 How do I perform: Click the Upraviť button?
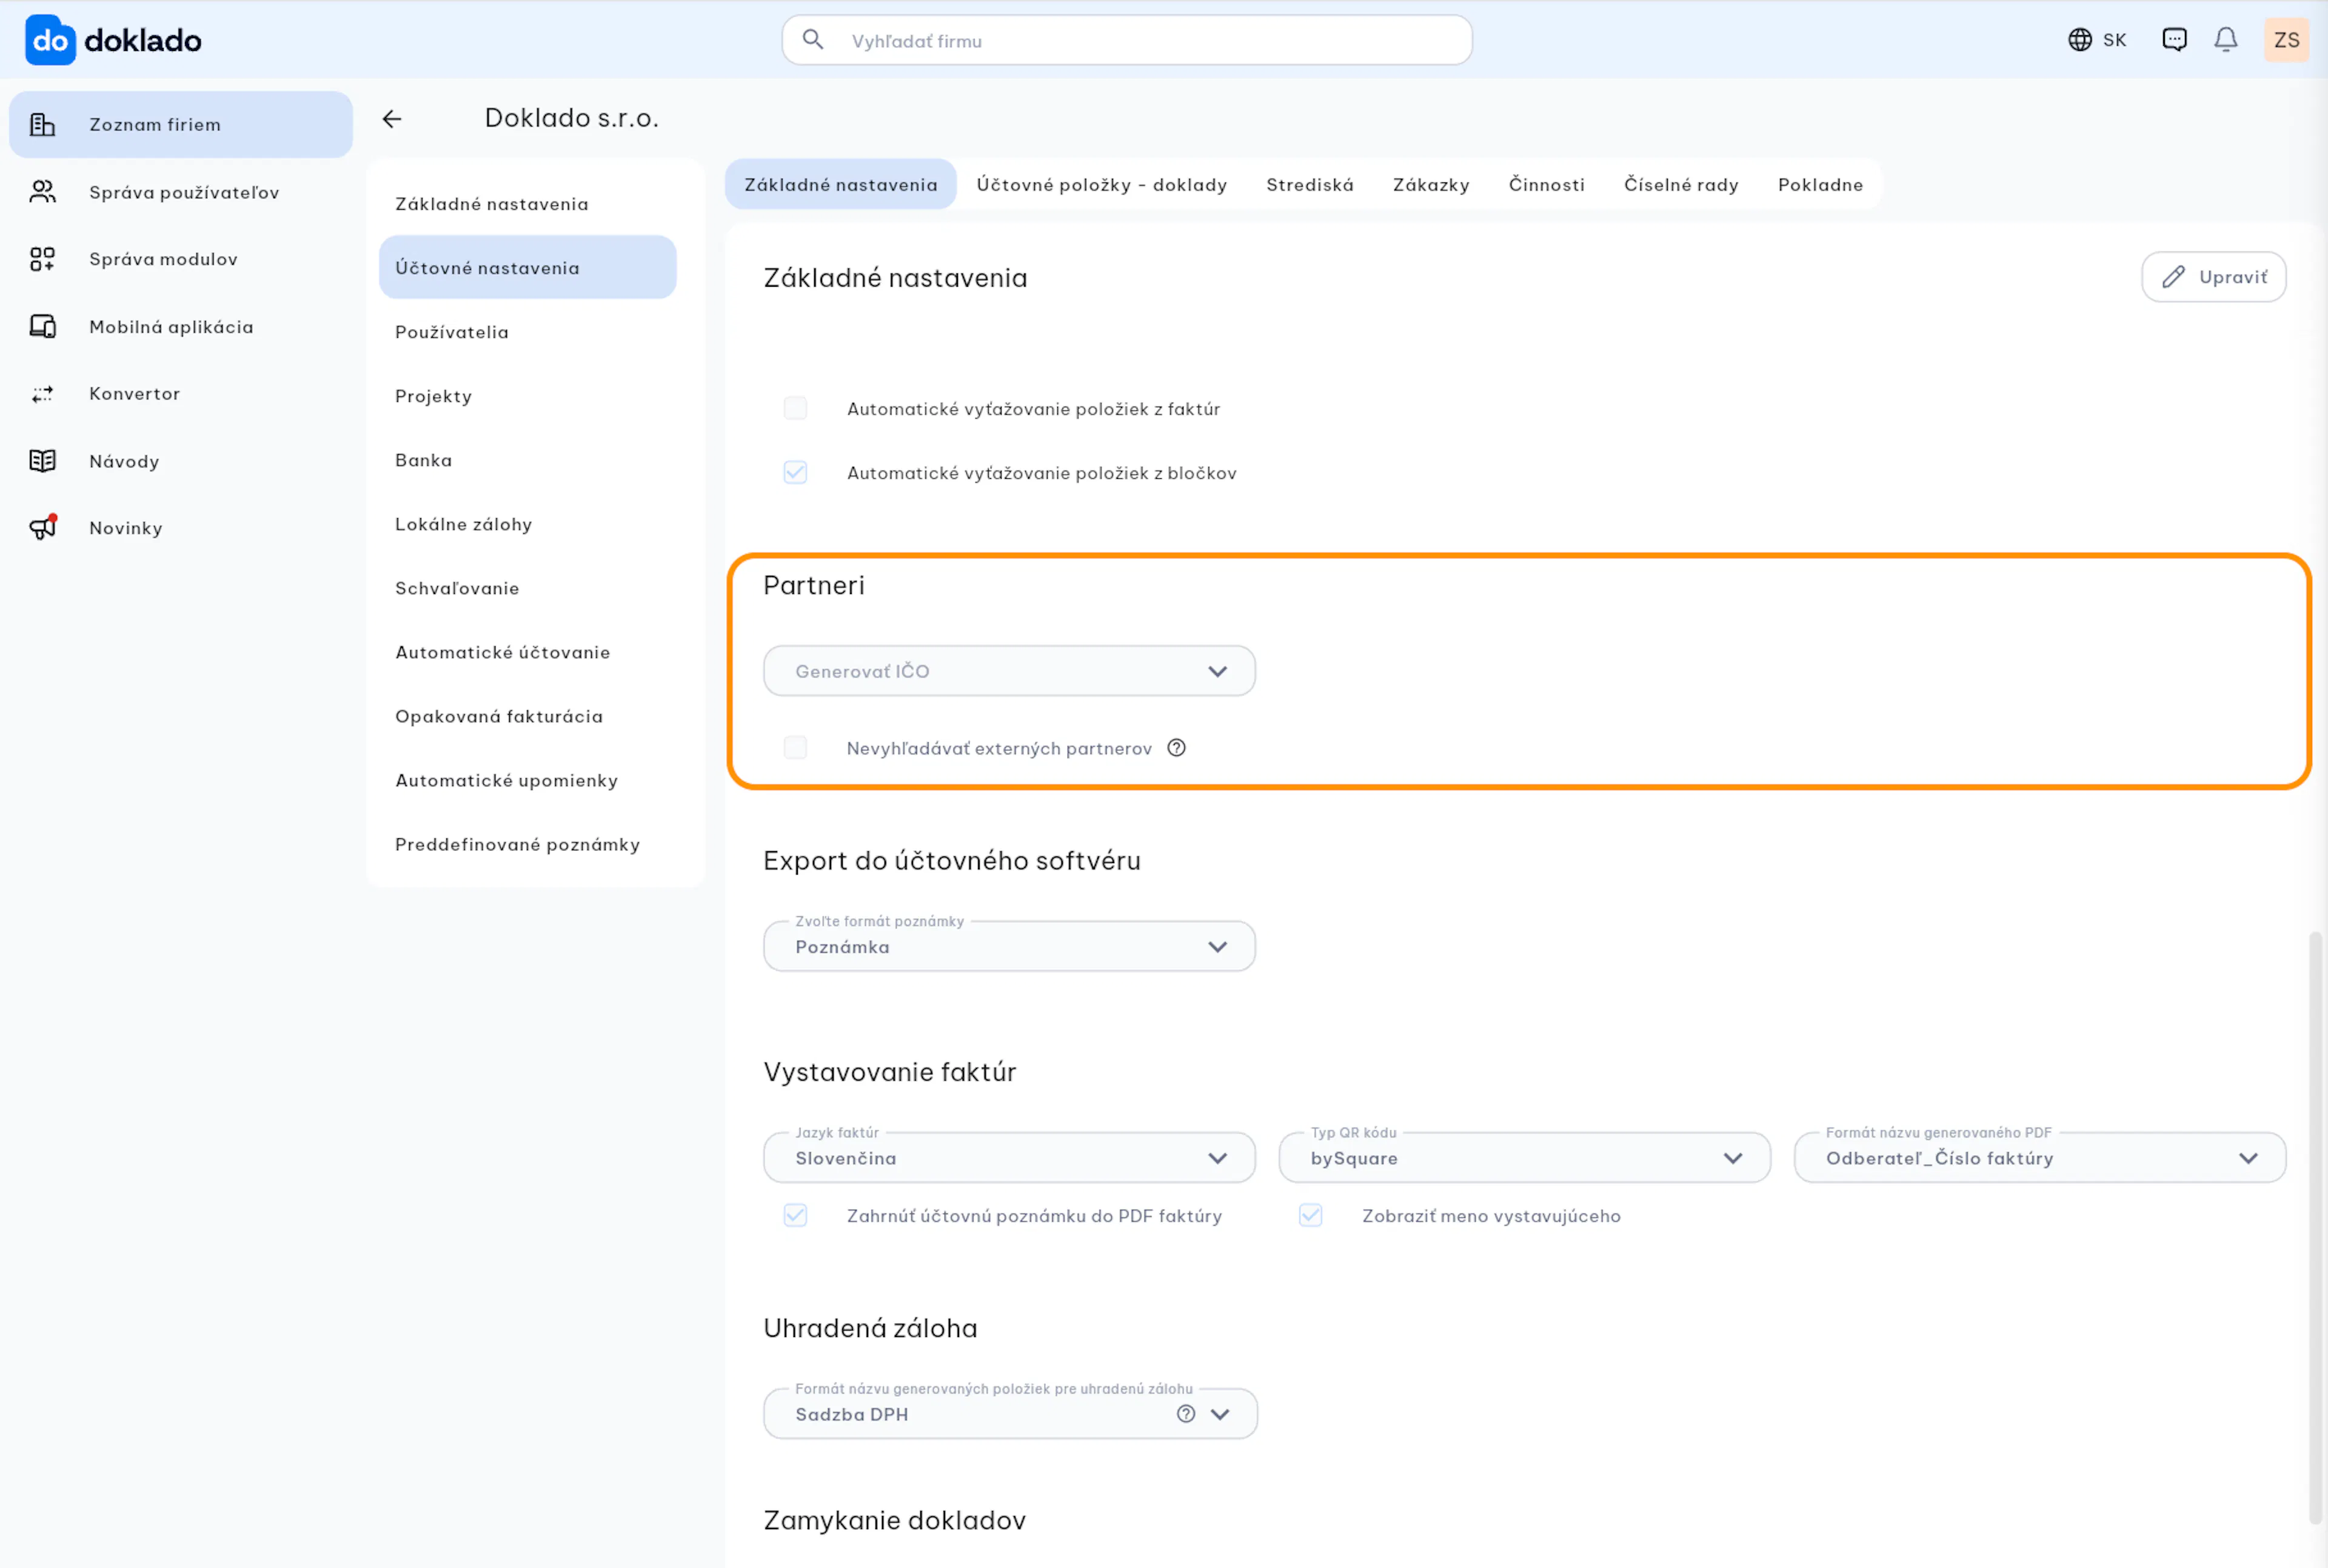point(2214,277)
